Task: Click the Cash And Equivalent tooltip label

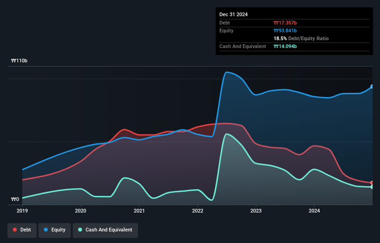Action: (x=243, y=46)
